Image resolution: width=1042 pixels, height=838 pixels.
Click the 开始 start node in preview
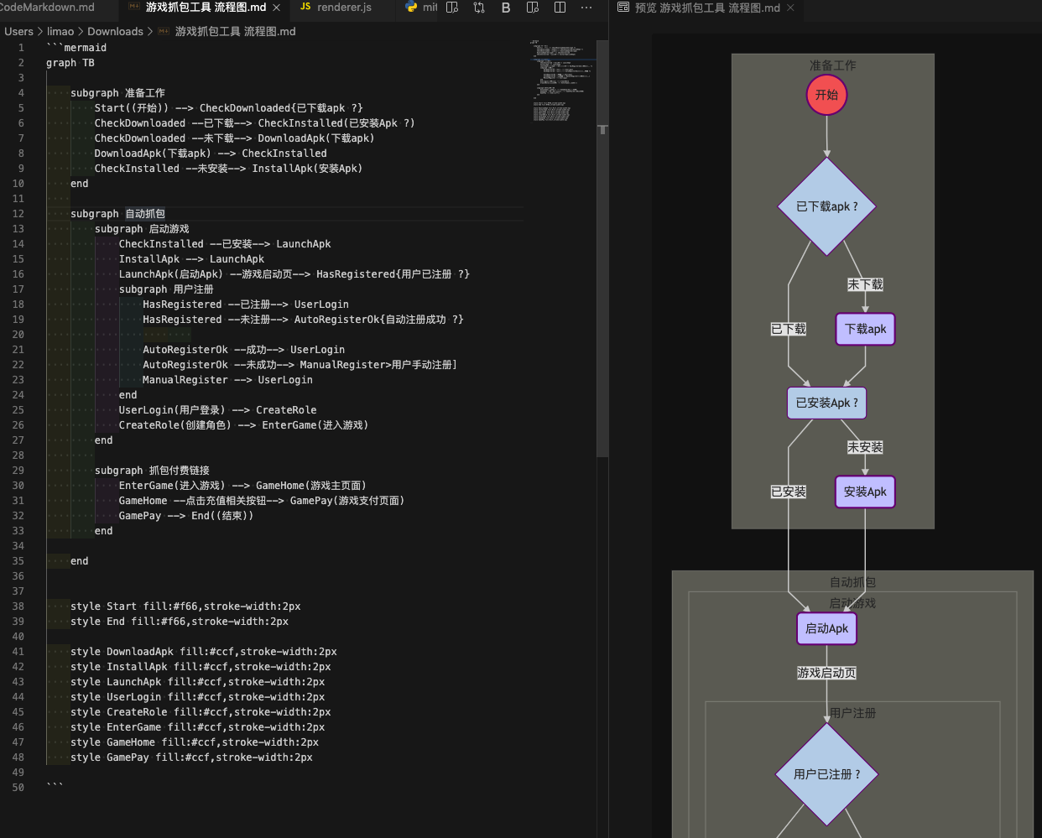pos(826,95)
